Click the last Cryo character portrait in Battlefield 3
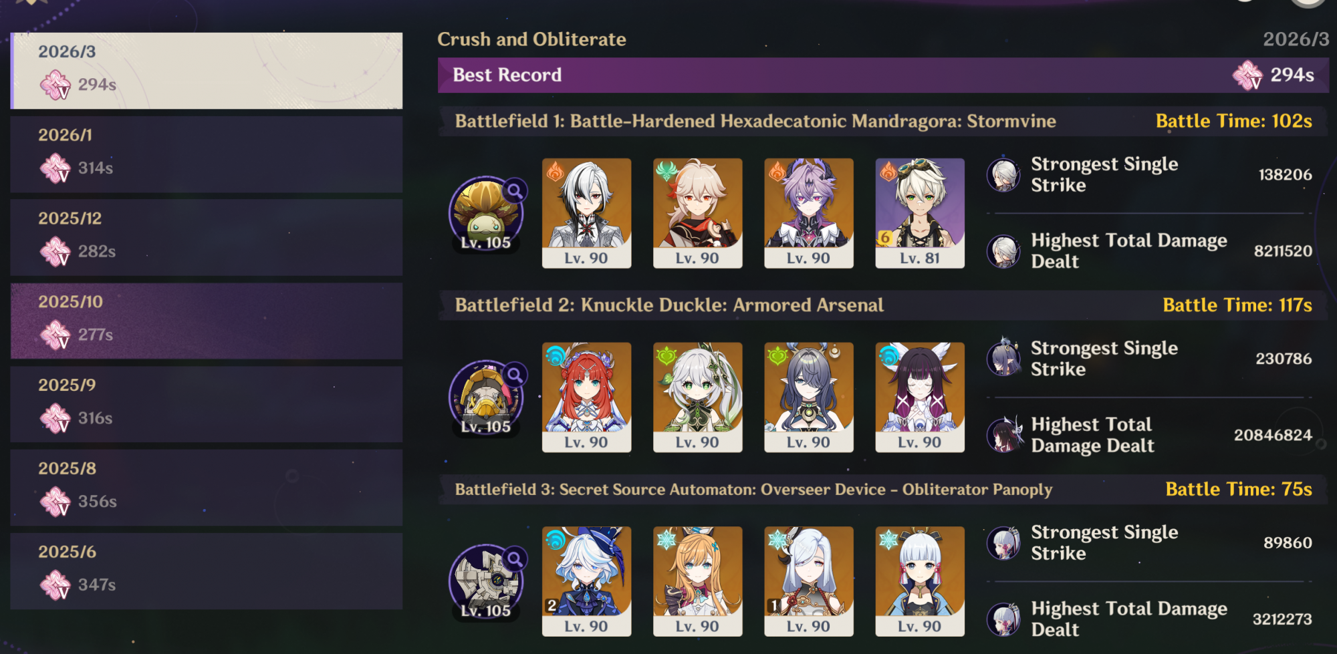Viewport: 1337px width, 654px height. pos(920,581)
